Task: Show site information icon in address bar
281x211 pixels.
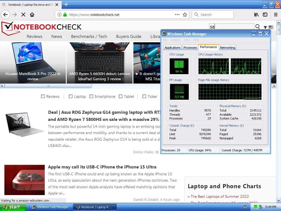Action: 60,15
